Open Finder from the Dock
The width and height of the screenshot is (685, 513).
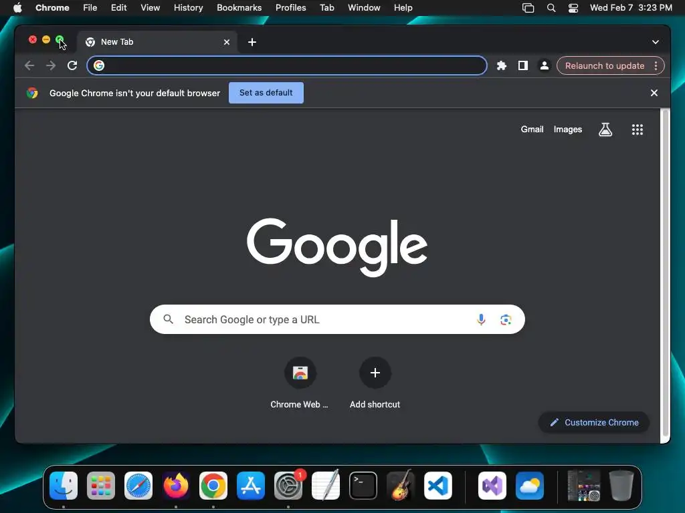coord(64,486)
